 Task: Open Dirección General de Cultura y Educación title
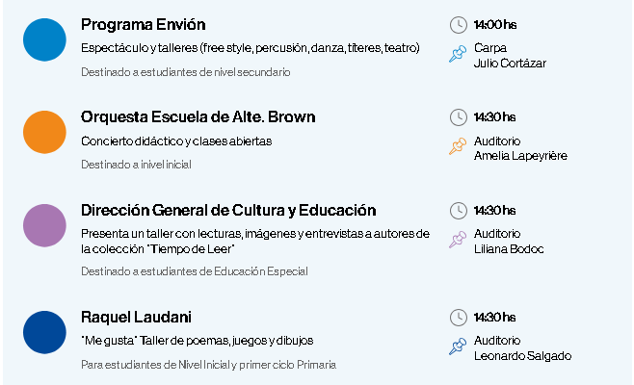pos(228,211)
